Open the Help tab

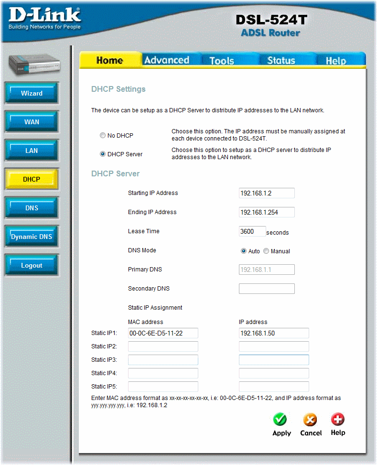[336, 61]
